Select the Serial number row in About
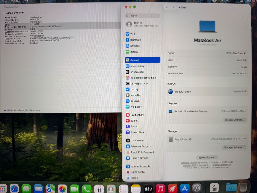The image size is (257, 193). pos(207,74)
